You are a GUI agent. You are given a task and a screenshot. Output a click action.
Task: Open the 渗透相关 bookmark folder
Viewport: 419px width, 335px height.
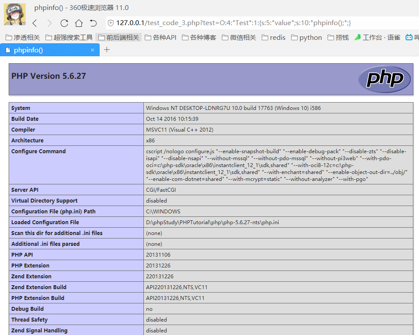[x=23, y=38]
